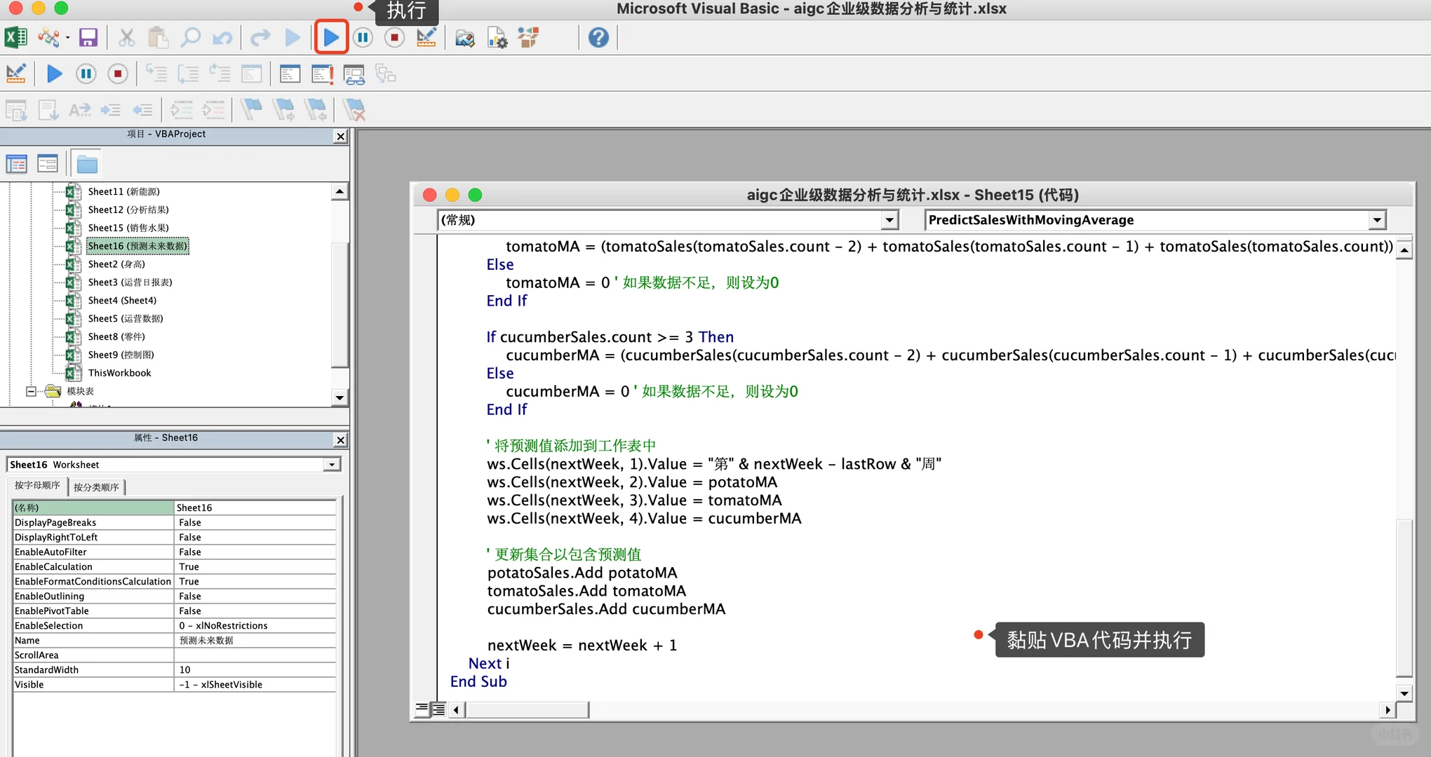
Task: Close the VBAProject panel
Action: [341, 136]
